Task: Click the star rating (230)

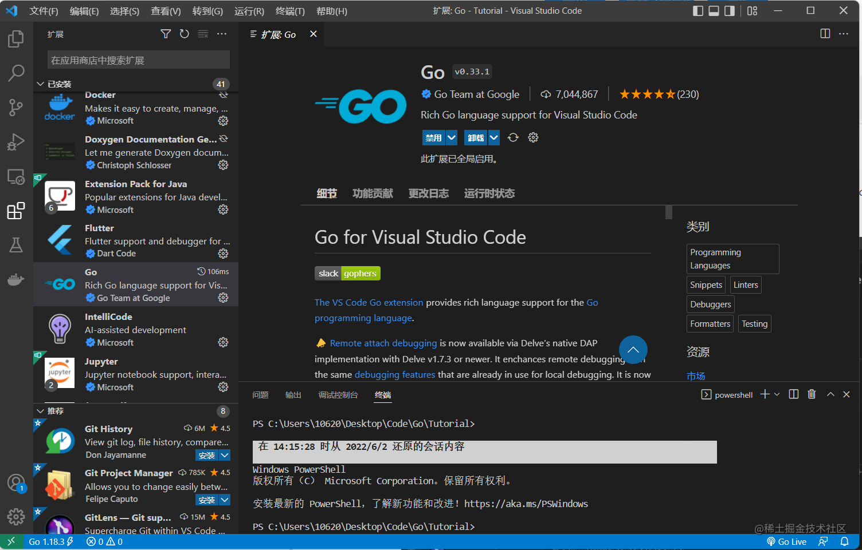Action: pyautogui.click(x=659, y=94)
